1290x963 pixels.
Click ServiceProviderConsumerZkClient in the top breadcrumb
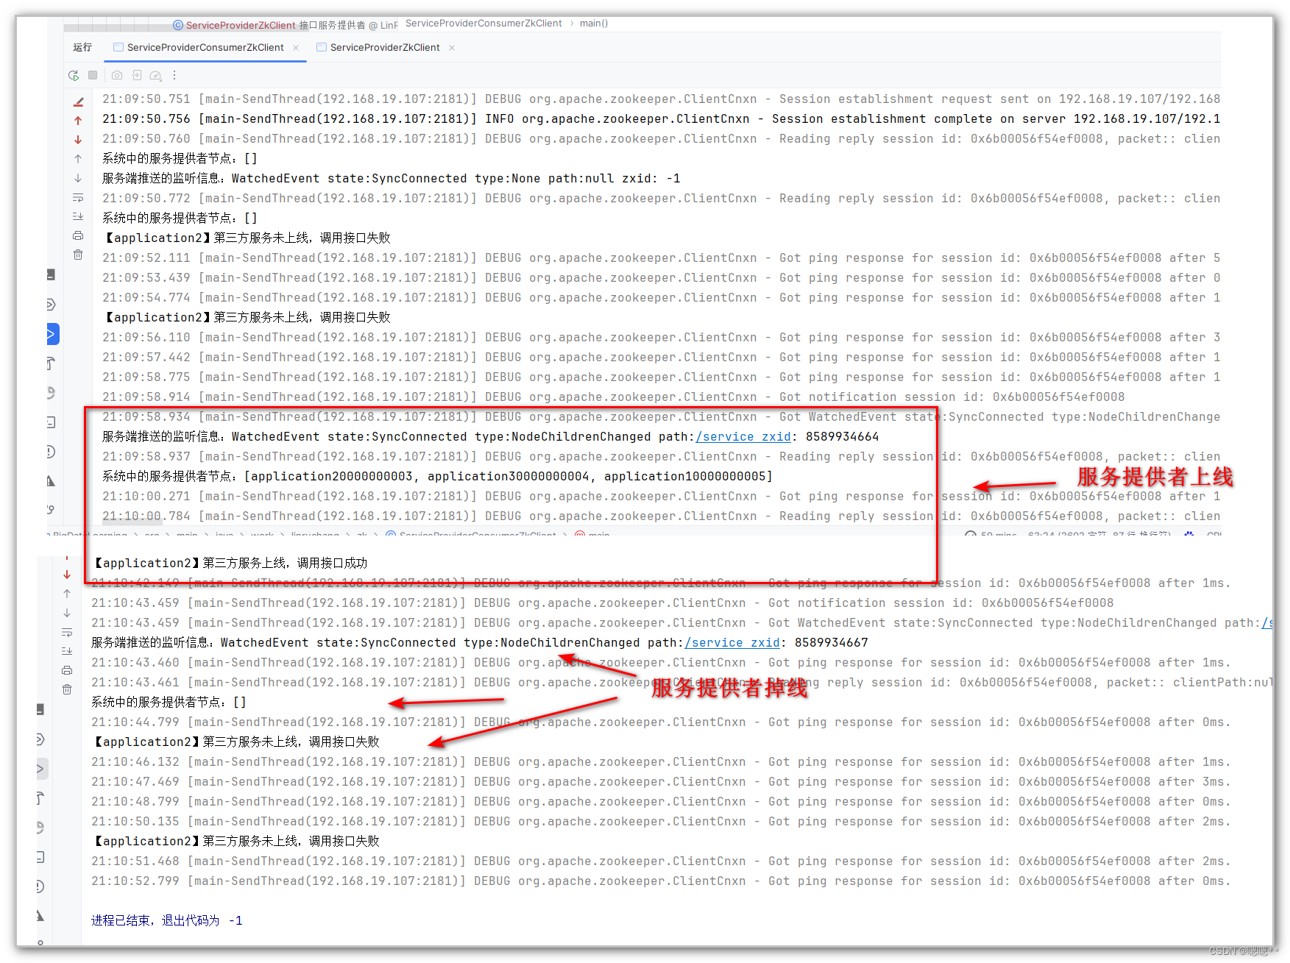(483, 24)
